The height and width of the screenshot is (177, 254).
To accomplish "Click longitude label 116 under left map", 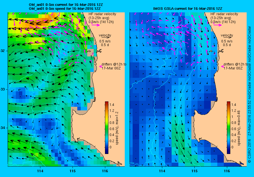I will (x=105, y=171).
